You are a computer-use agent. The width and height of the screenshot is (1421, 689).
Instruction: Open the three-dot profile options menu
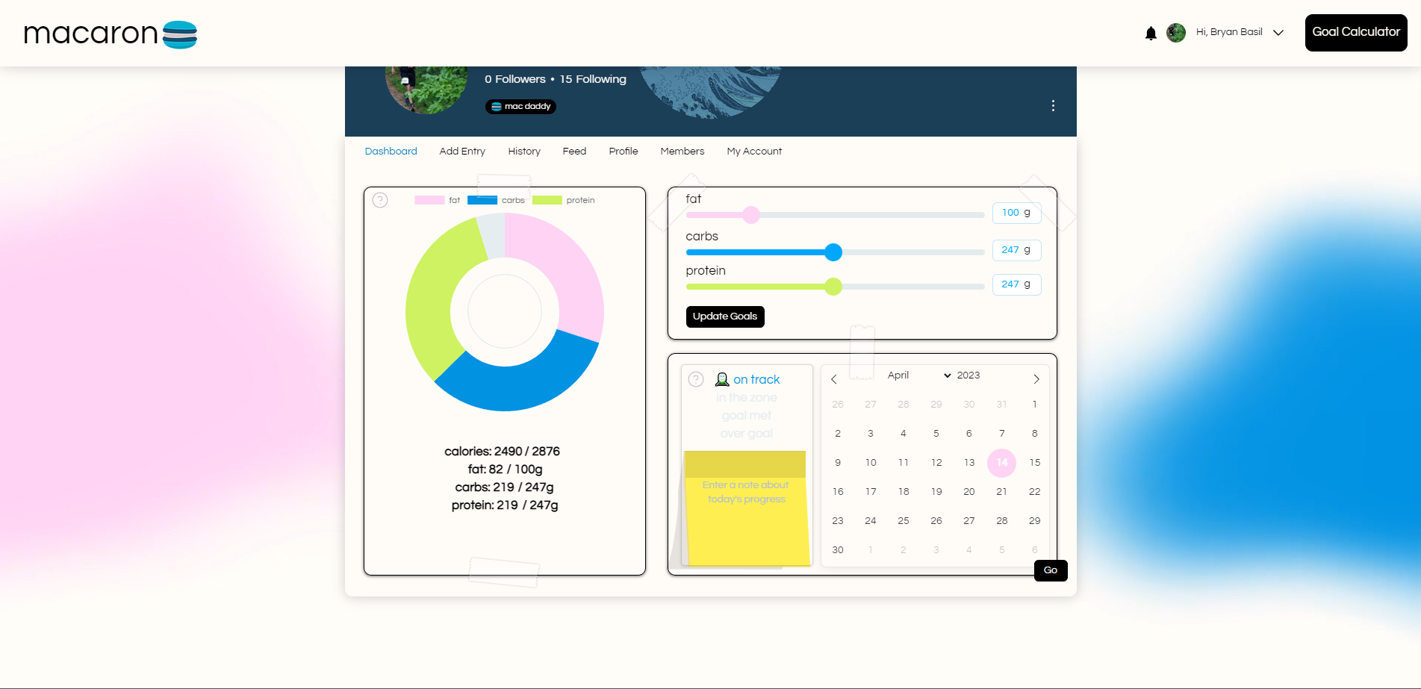(1053, 106)
